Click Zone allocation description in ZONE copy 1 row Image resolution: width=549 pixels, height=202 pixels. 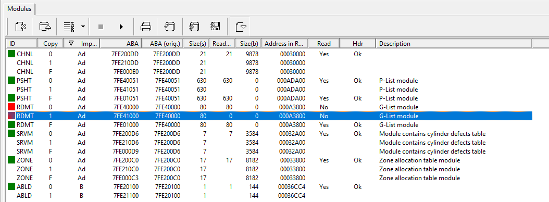(419, 169)
